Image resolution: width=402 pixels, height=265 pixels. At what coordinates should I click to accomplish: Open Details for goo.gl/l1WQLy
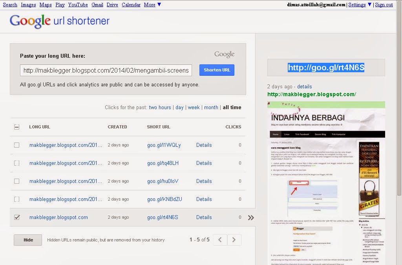204,145
